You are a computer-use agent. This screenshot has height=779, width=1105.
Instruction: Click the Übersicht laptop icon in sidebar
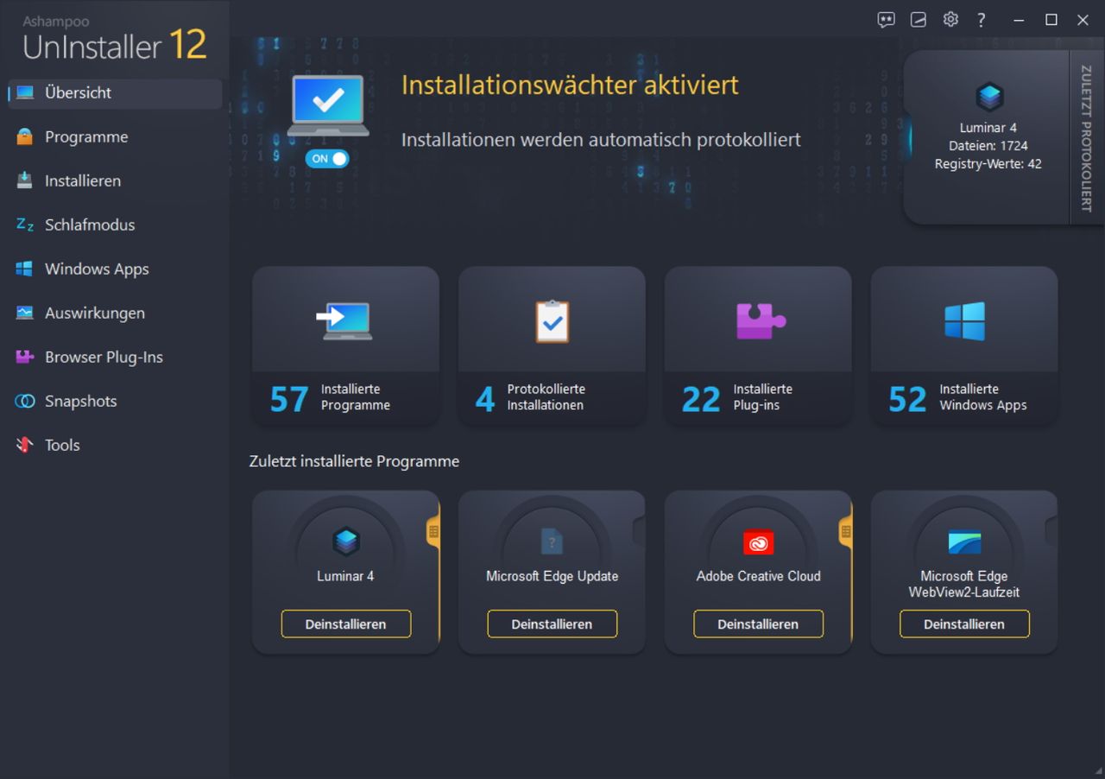tap(25, 92)
